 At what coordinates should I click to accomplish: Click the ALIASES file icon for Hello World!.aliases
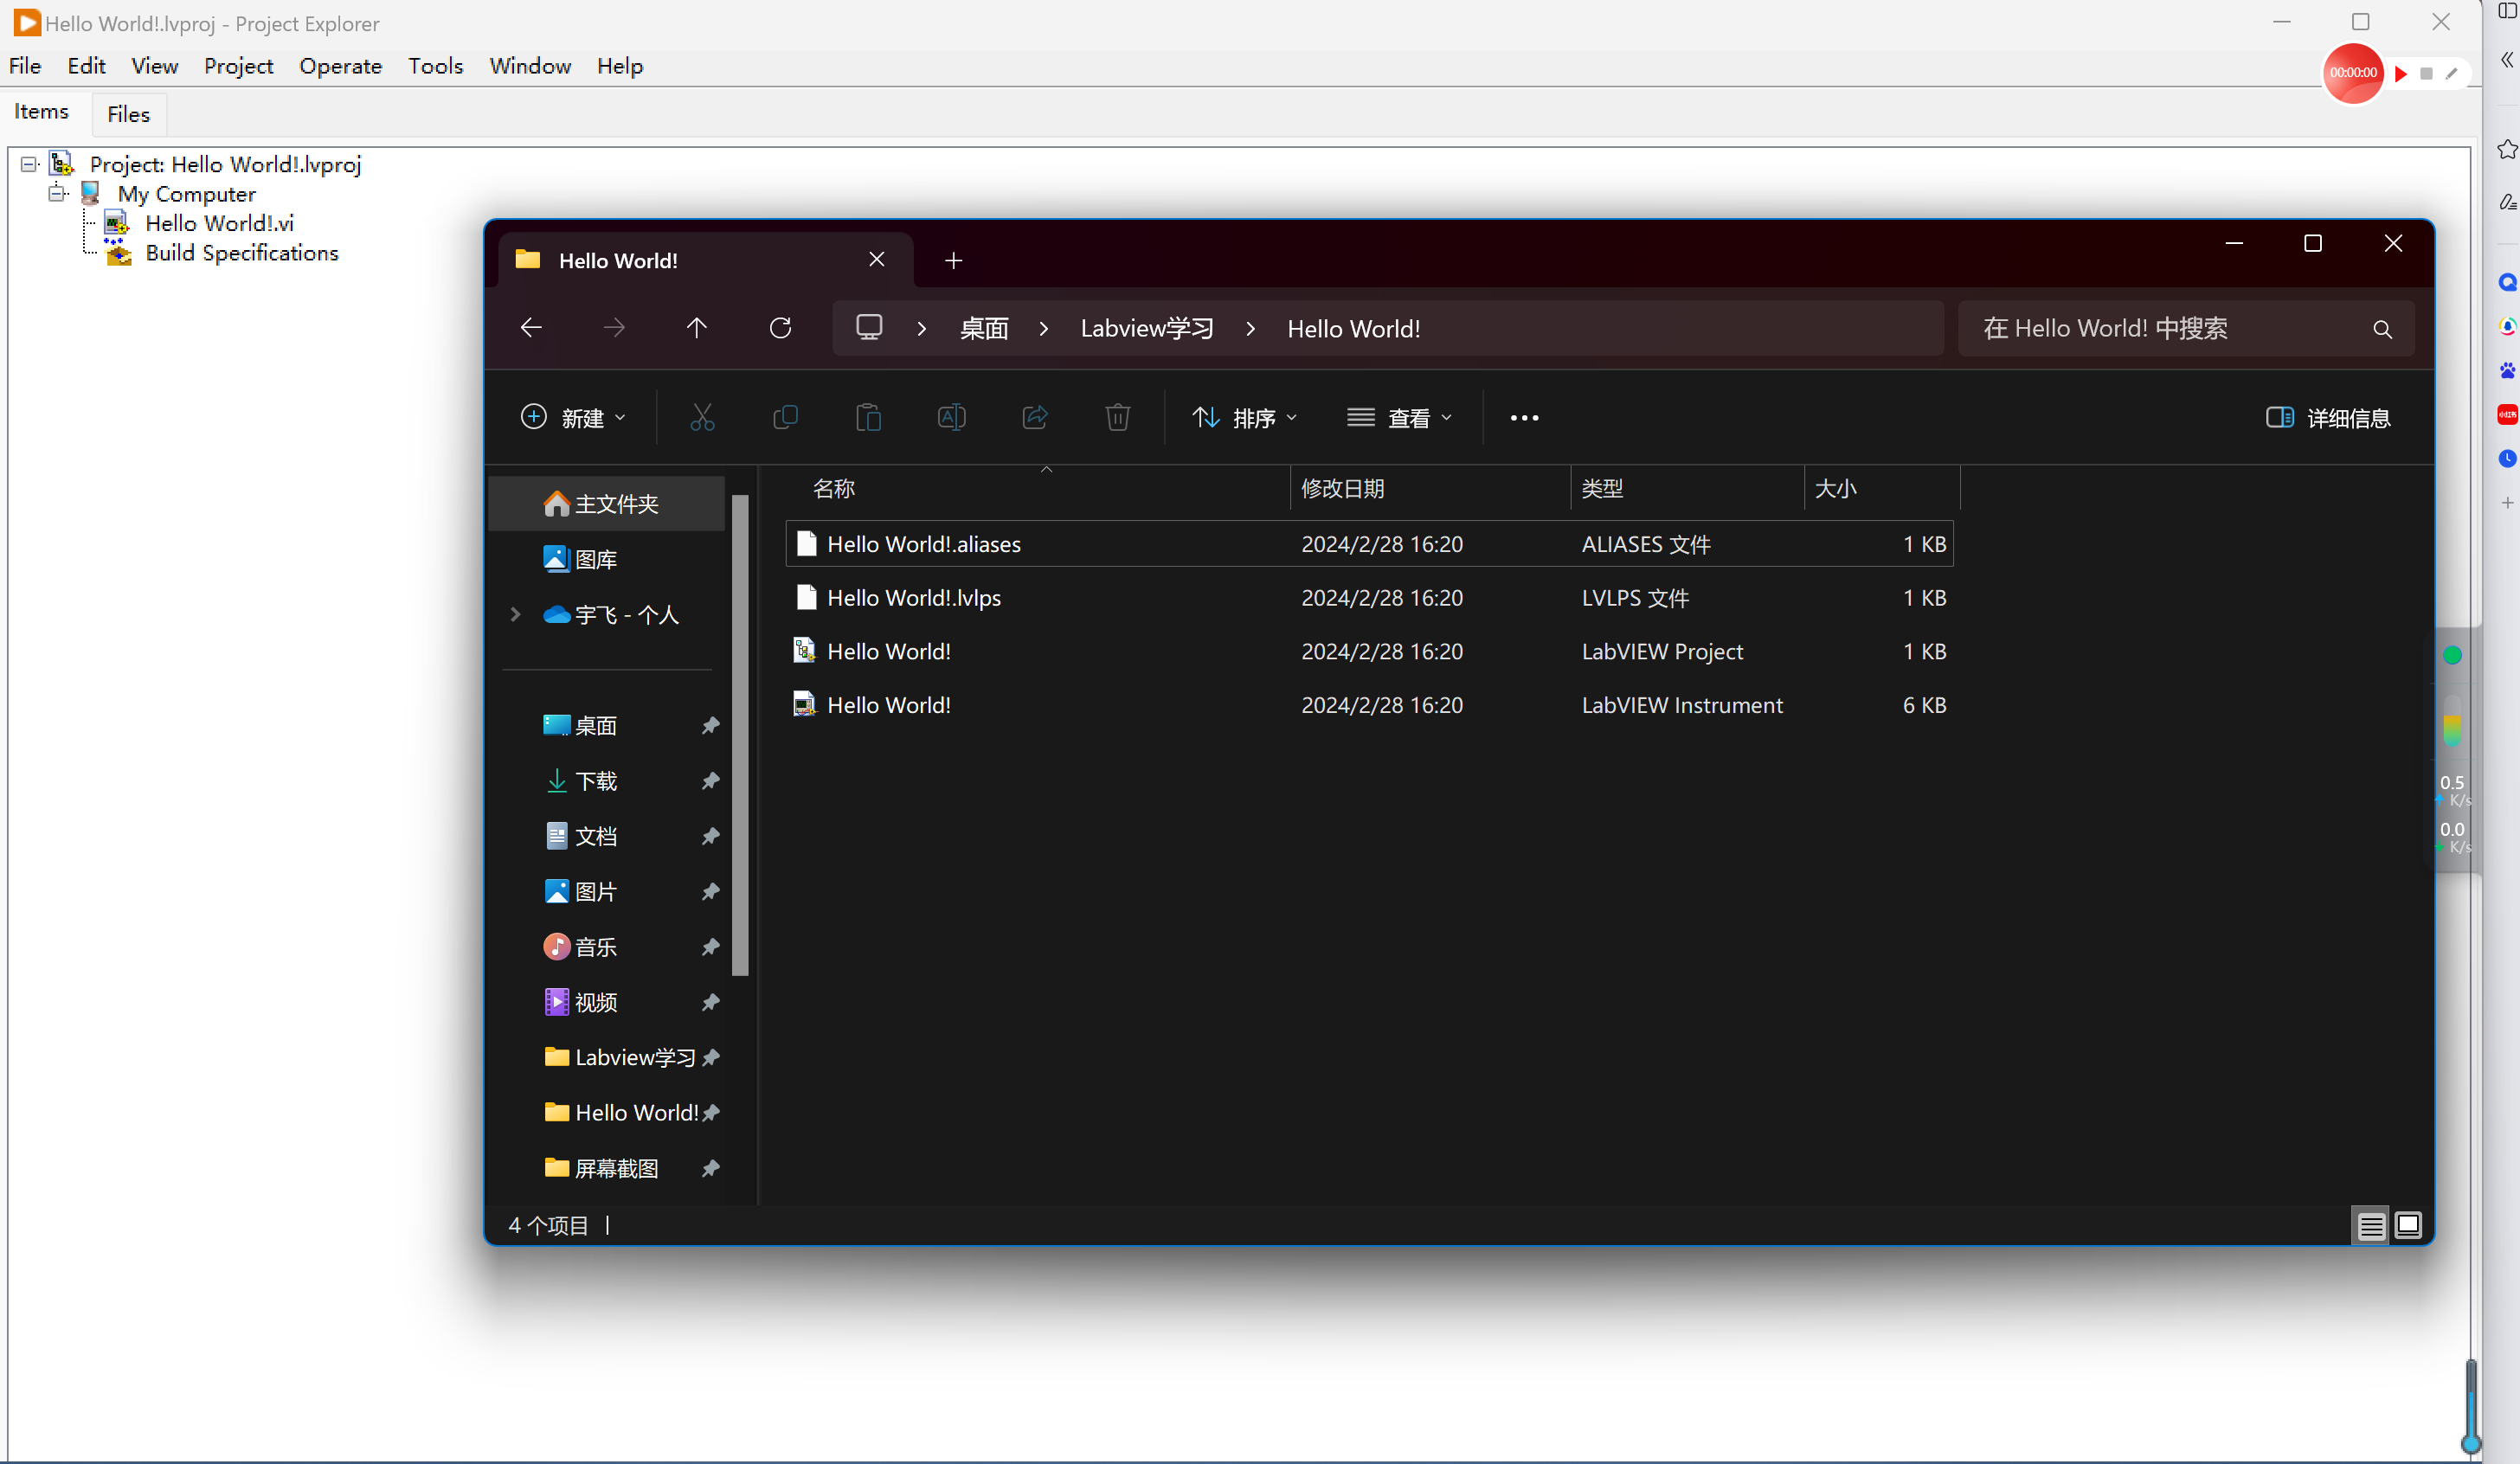coord(805,543)
